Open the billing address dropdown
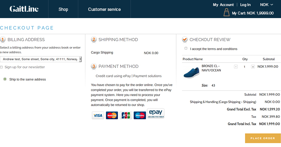The image size is (281, 147). point(41,59)
